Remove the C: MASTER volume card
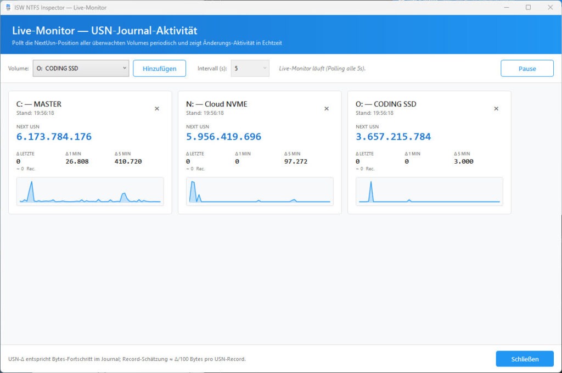This screenshot has width=562, height=373. tap(156, 109)
